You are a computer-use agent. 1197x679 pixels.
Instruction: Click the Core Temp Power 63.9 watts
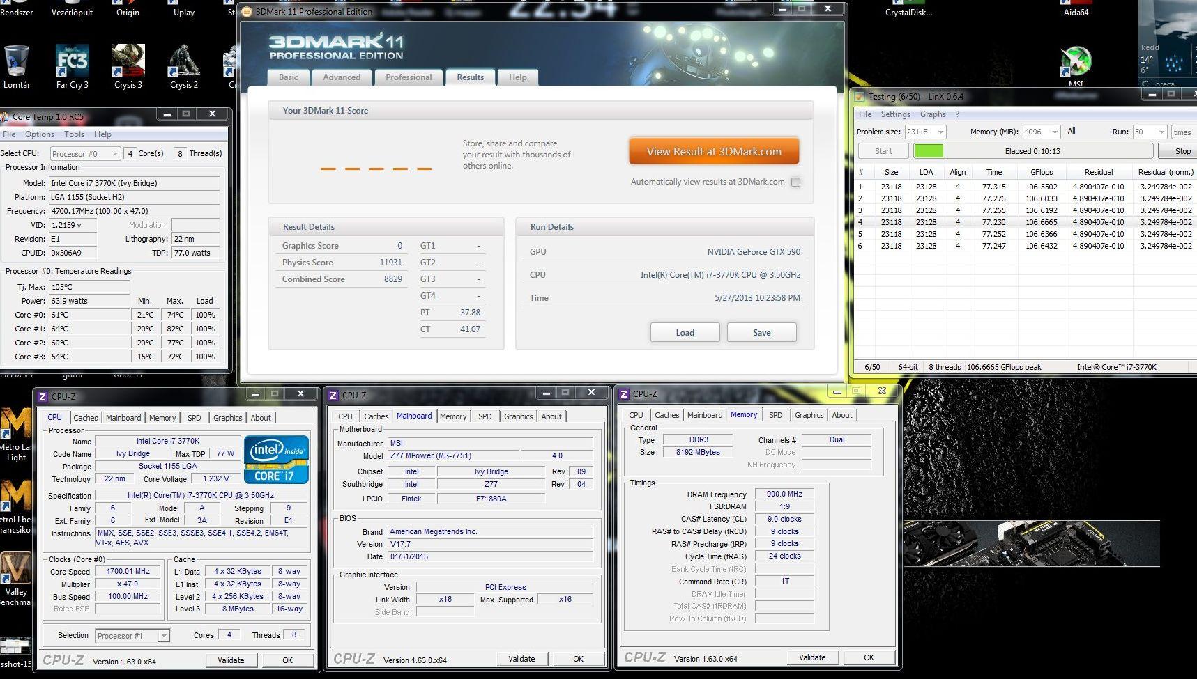89,301
